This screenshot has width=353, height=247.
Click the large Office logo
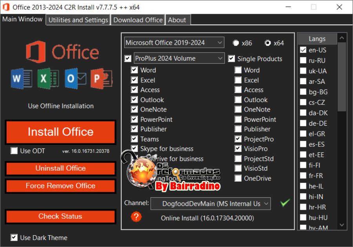(x=62, y=52)
